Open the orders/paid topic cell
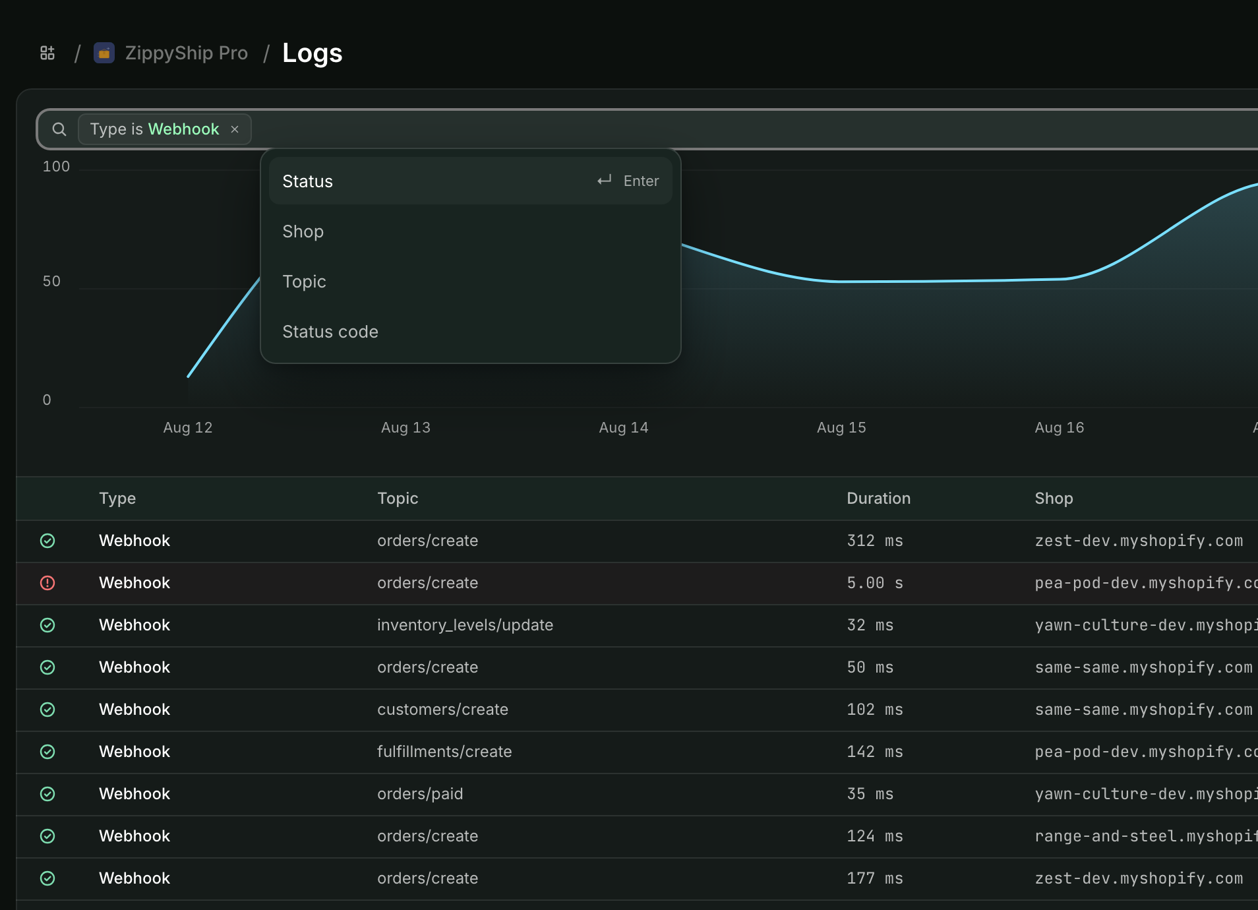 [420, 794]
